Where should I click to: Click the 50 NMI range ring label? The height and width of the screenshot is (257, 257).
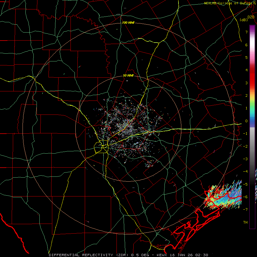coord(128,76)
